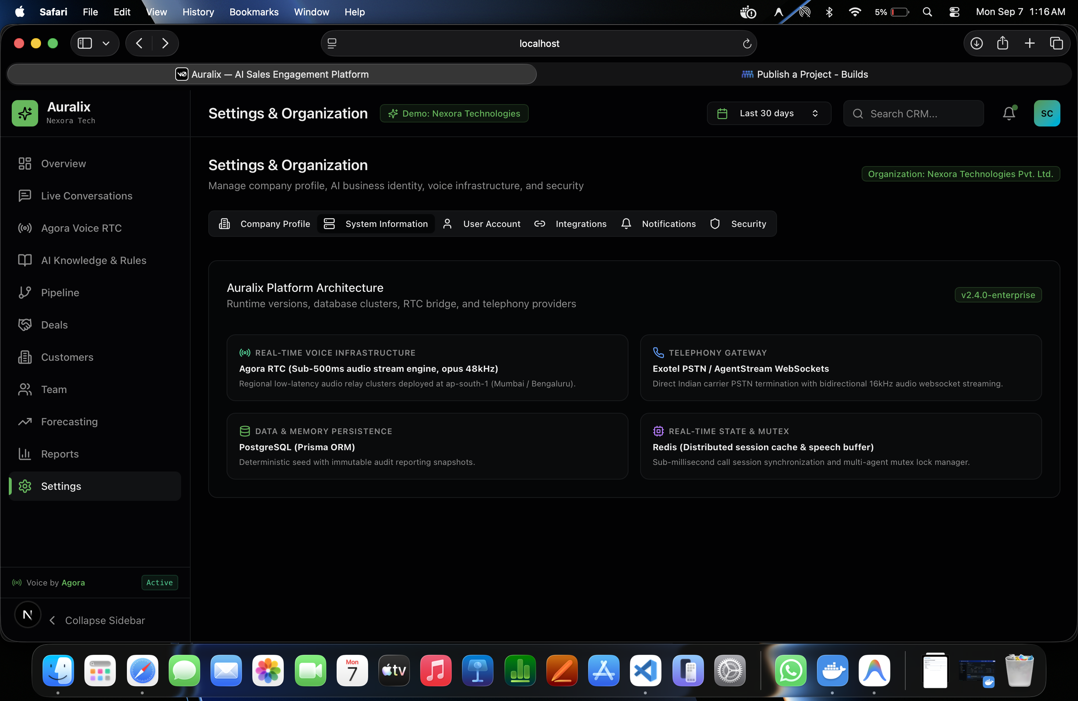Select the Auralix AI Sales Engagement tab
Viewport: 1078px width, 701px height.
point(272,74)
